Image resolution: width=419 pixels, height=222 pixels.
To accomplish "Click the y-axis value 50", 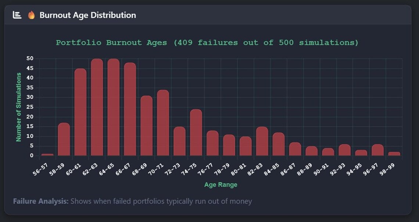I will click(x=30, y=58).
